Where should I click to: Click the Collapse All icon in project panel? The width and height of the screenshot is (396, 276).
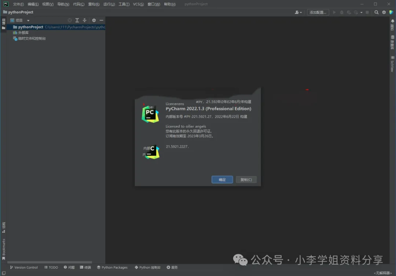tap(85, 20)
